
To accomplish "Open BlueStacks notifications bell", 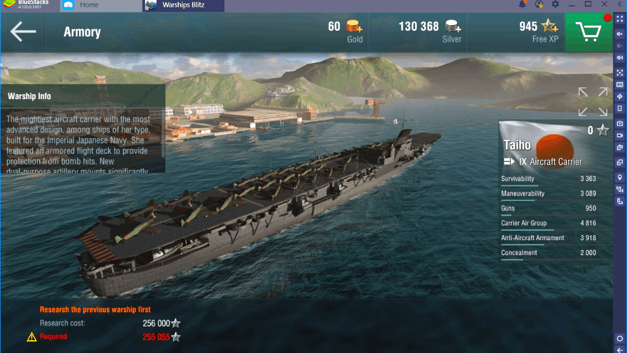I will click(523, 4).
